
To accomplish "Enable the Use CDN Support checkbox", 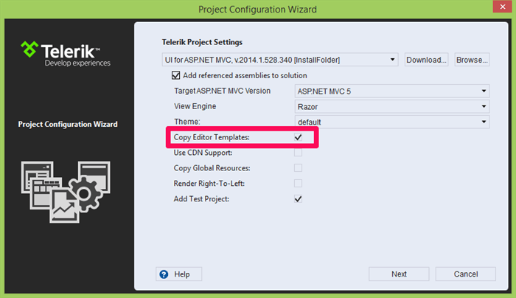I will 298,153.
